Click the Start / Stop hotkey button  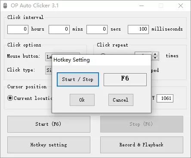tap(78, 80)
